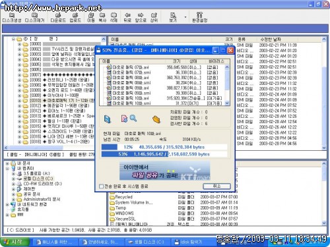Screen dimensions: 330x247
Task: Go back with the 뒤로 arrow icon
Action: pos(127,15)
